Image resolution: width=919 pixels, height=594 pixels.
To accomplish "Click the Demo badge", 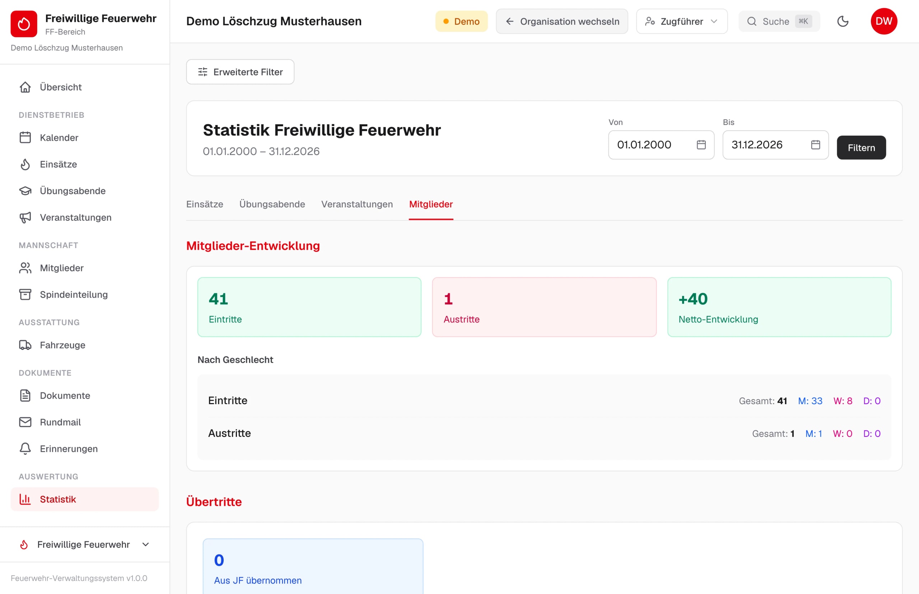I will pyautogui.click(x=461, y=22).
